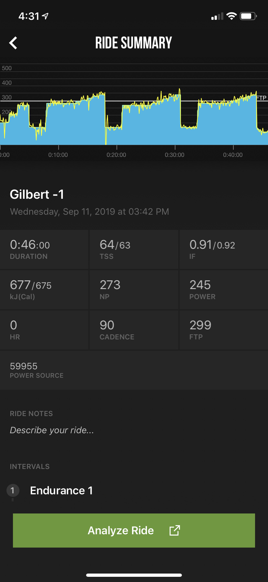The height and width of the screenshot is (582, 268).
Task: Click the 0:20:00 marker on the power chart
Action: point(117,155)
